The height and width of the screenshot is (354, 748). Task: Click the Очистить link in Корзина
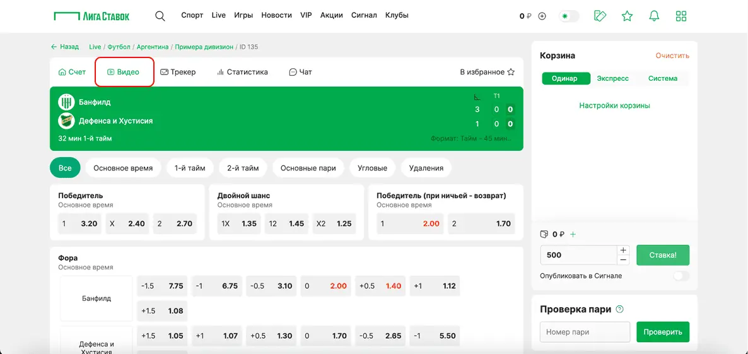pos(672,56)
